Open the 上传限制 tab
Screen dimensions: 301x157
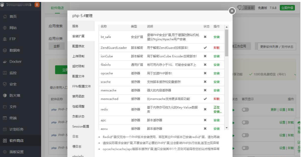click(x=81, y=56)
